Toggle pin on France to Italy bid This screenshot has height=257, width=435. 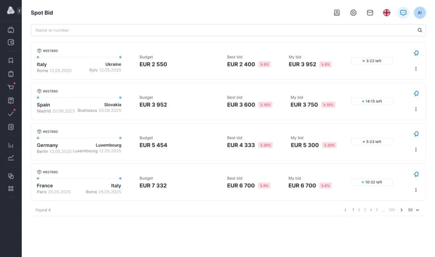pyautogui.click(x=416, y=174)
